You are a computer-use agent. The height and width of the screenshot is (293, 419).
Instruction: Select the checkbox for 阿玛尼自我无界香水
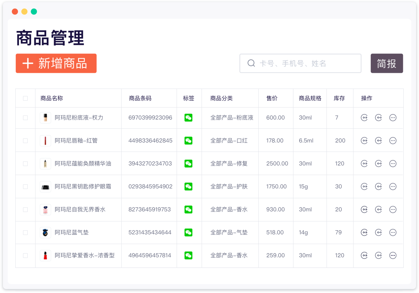click(25, 210)
